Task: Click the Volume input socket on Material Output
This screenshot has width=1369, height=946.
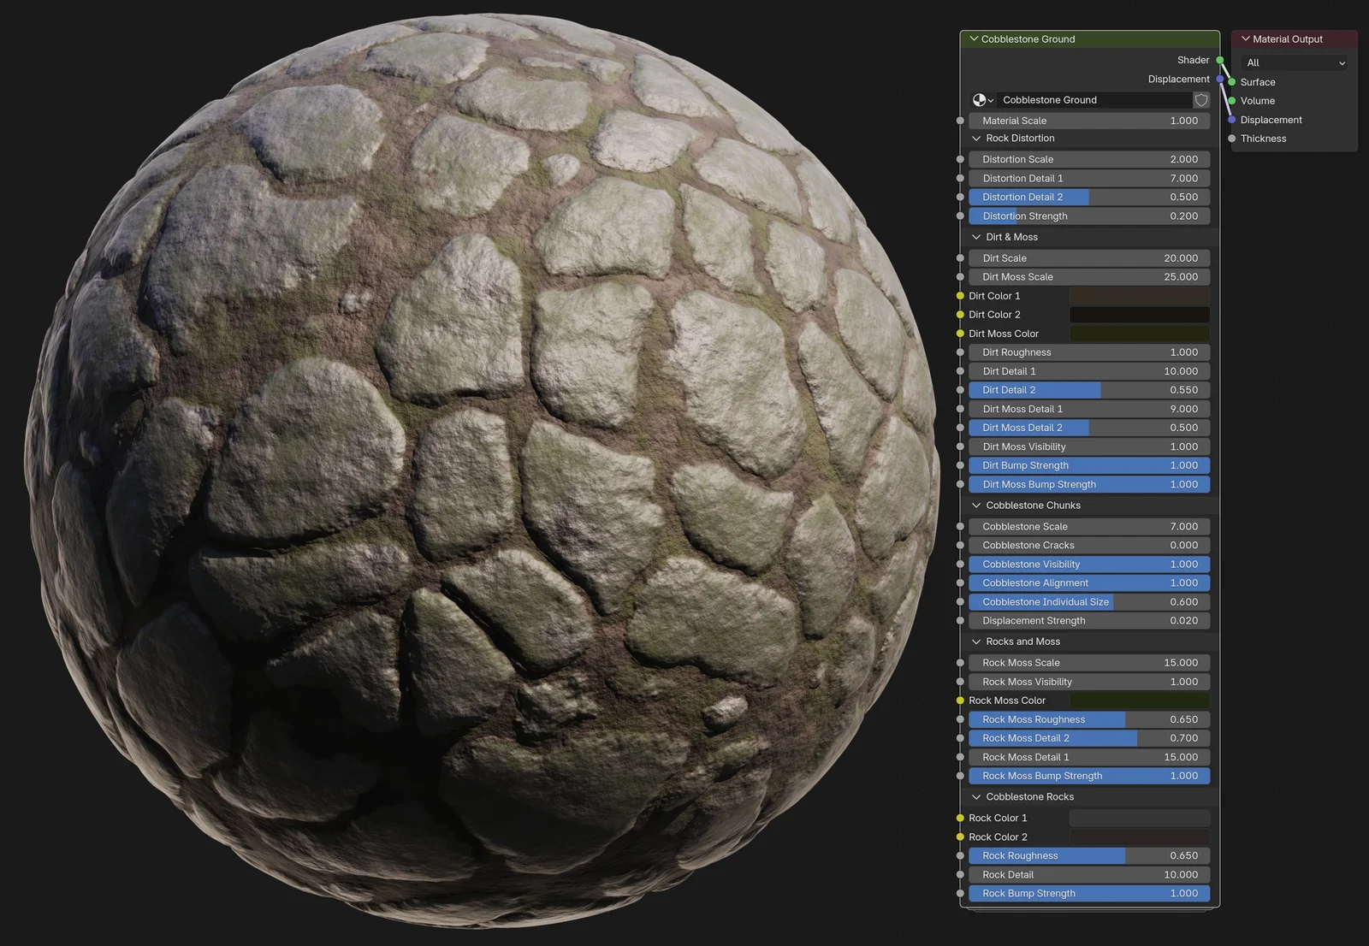Action: pos(1232,101)
